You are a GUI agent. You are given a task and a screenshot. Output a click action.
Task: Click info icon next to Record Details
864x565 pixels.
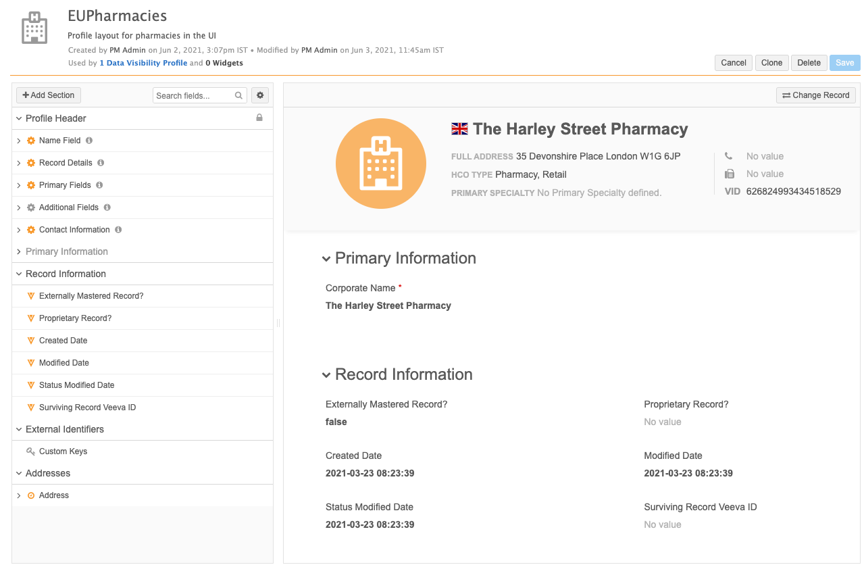(x=101, y=163)
